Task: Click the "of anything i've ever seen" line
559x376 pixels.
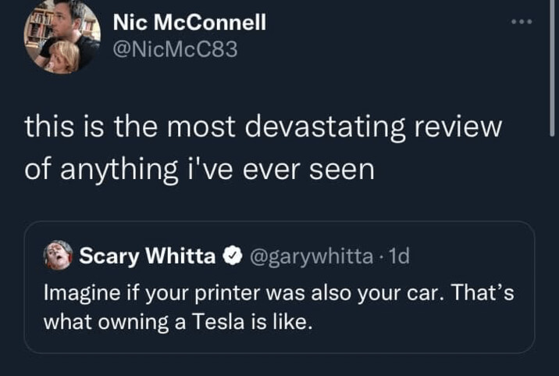Action: pos(199,170)
